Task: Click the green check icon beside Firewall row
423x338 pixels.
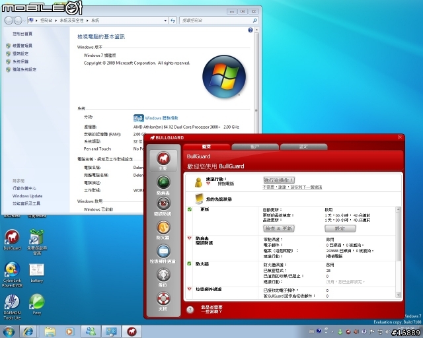Action: (190, 263)
